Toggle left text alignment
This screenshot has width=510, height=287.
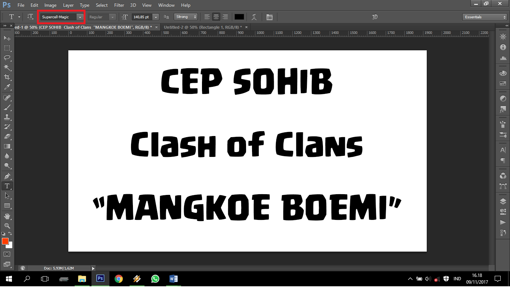pos(207,16)
